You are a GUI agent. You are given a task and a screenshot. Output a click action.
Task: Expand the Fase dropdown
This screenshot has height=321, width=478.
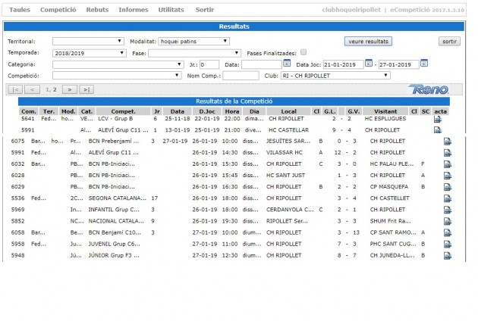pos(194,53)
